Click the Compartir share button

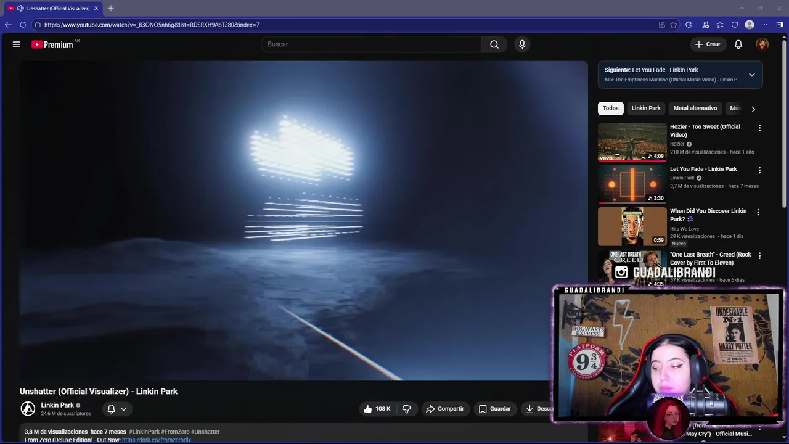(445, 409)
